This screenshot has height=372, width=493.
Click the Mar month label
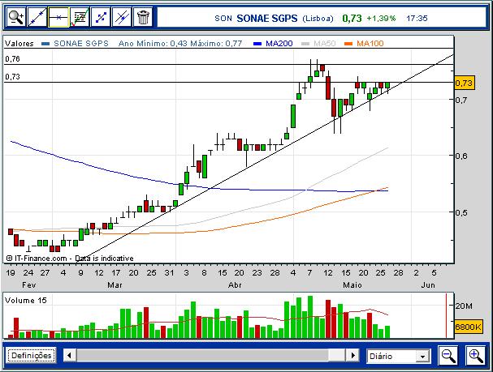point(115,284)
